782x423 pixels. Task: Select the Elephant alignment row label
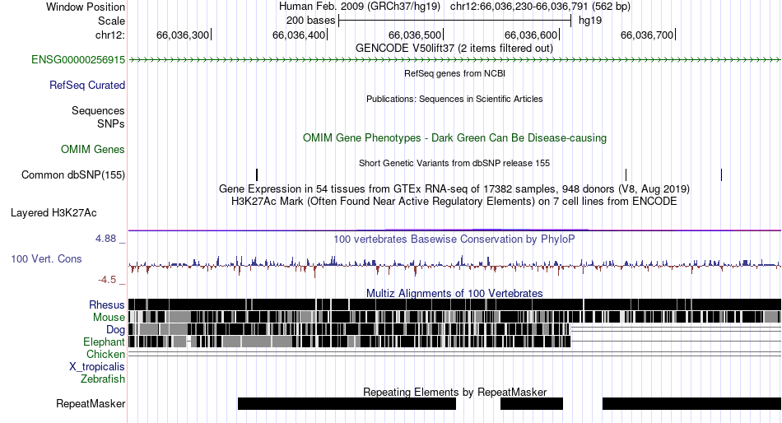(x=104, y=342)
